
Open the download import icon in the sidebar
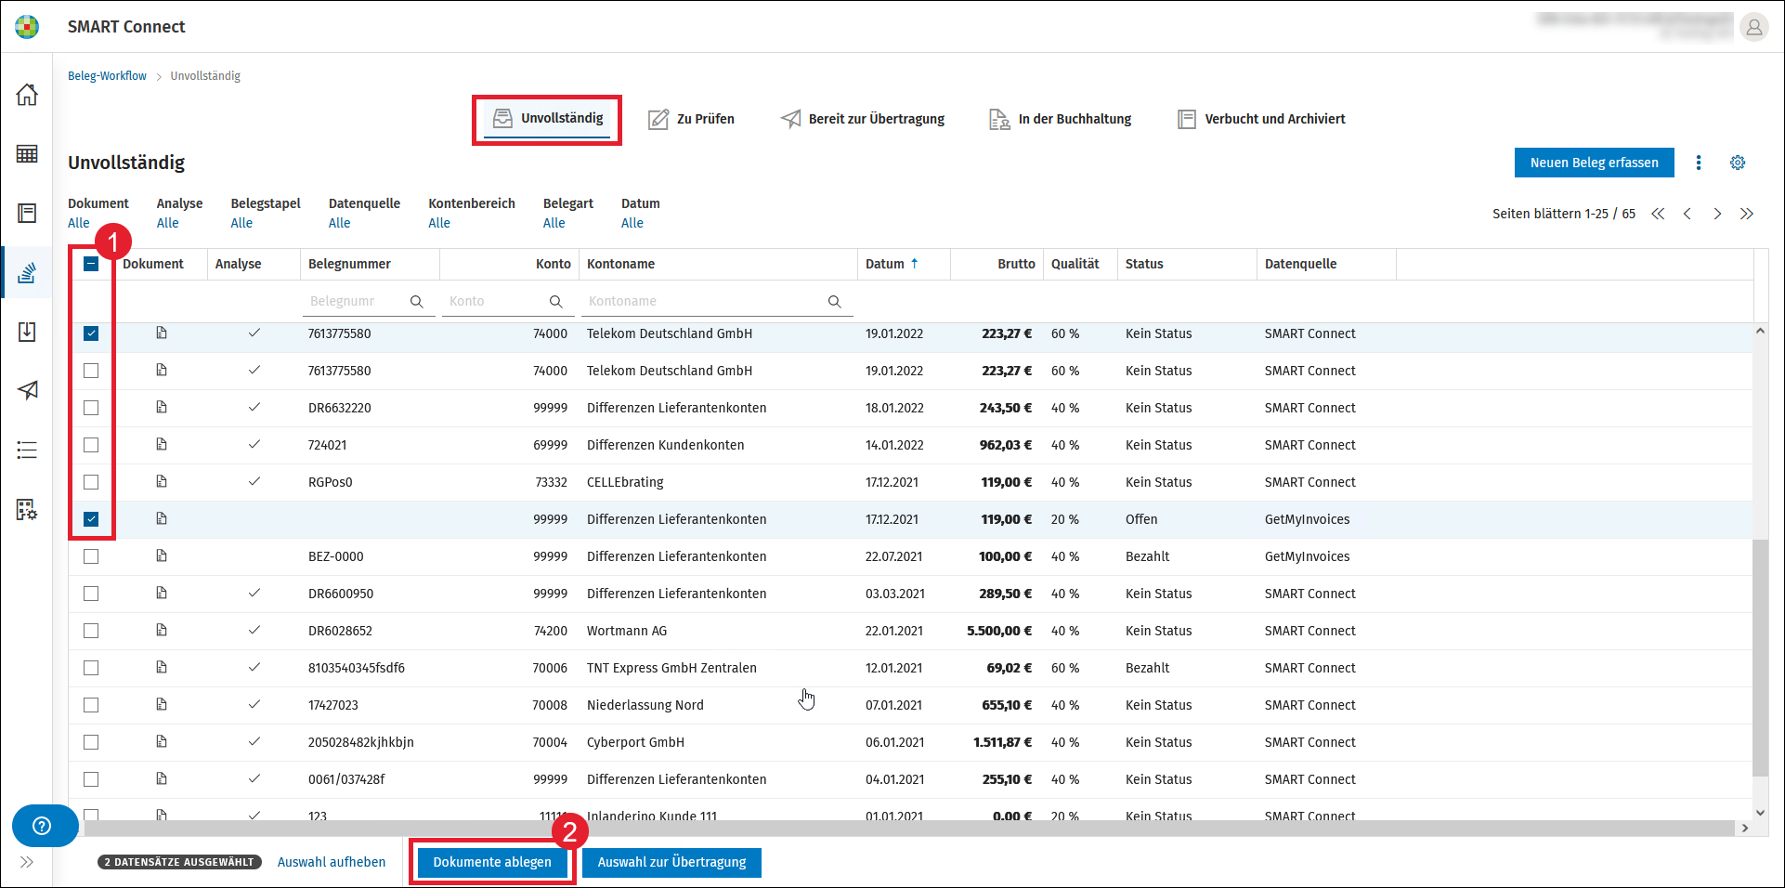tap(27, 332)
